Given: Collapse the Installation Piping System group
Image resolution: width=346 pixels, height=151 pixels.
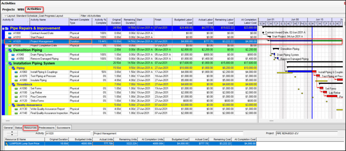Looking at the screenshot, I should click(x=6, y=64).
